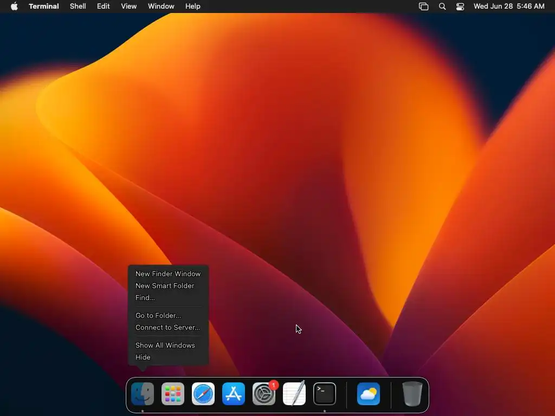Launch Safari from the Dock
Image resolution: width=555 pixels, height=416 pixels.
[x=203, y=394]
